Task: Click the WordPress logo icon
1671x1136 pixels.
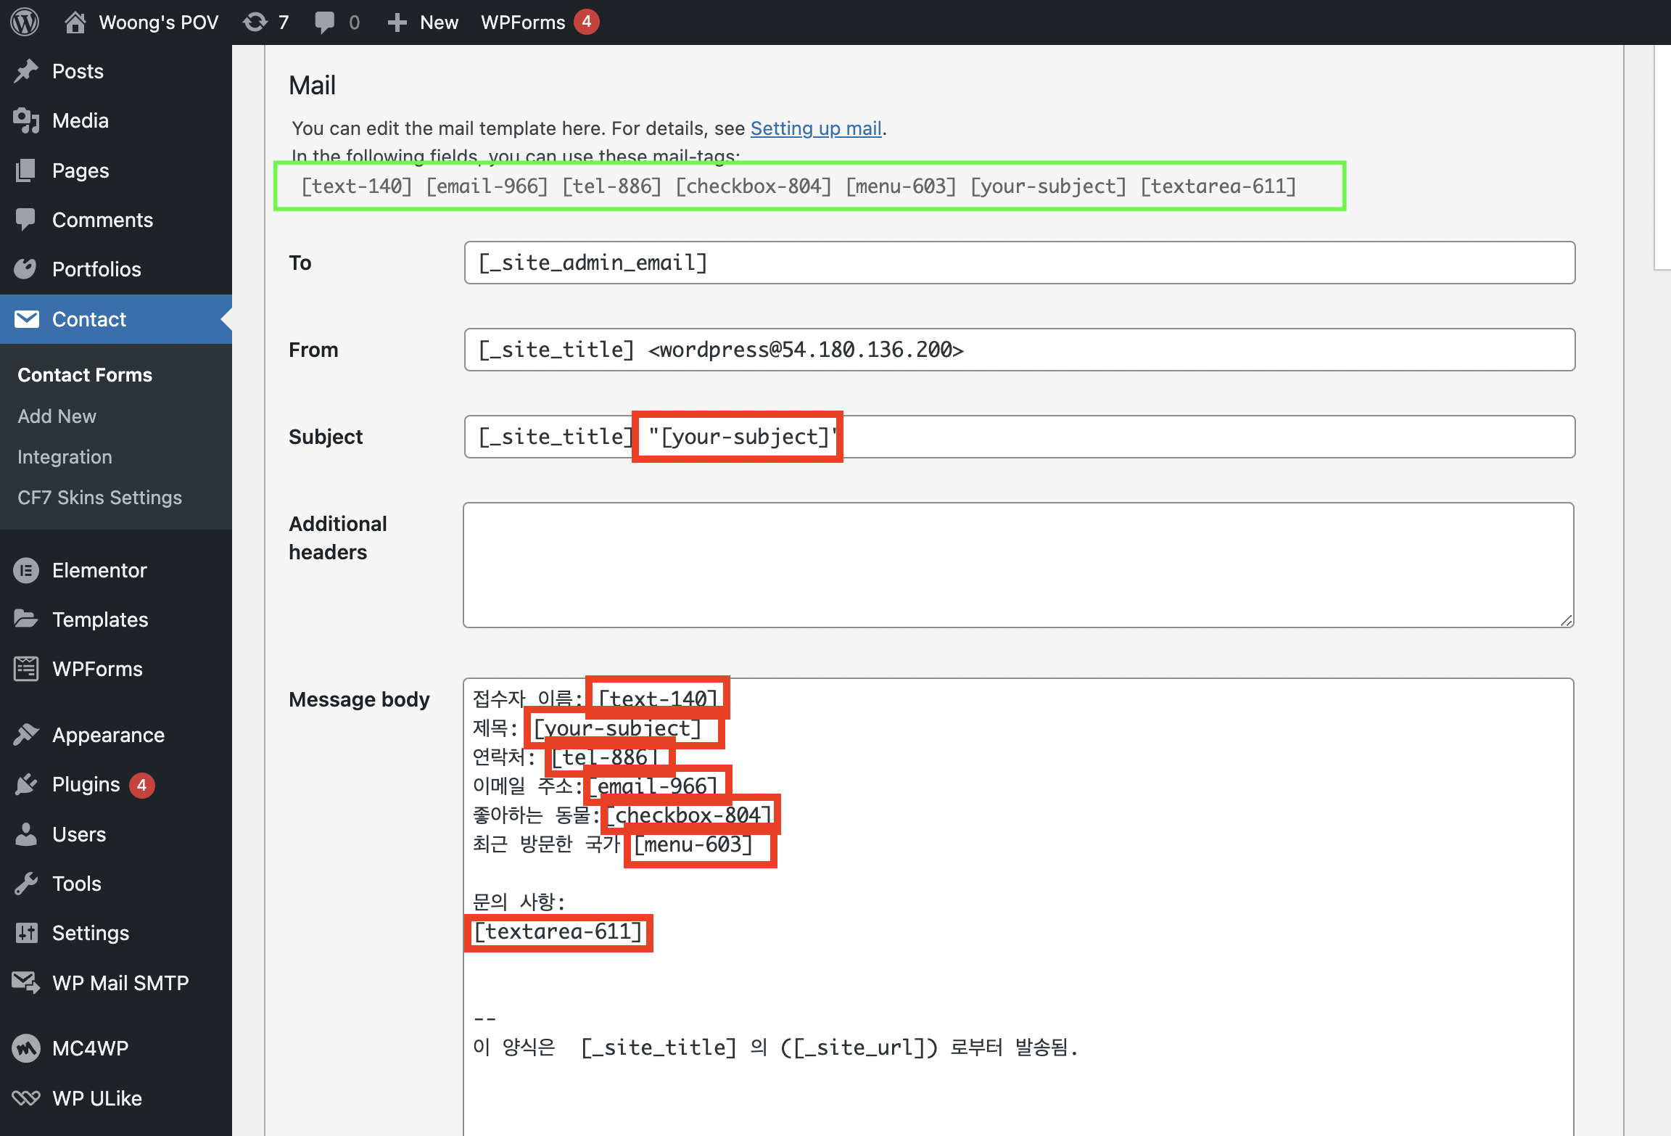Action: pos(25,22)
